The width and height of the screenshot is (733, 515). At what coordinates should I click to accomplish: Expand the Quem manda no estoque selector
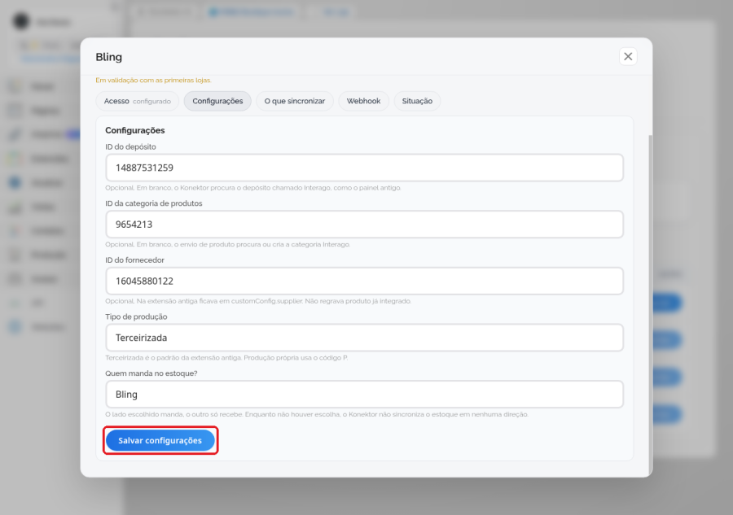[365, 394]
